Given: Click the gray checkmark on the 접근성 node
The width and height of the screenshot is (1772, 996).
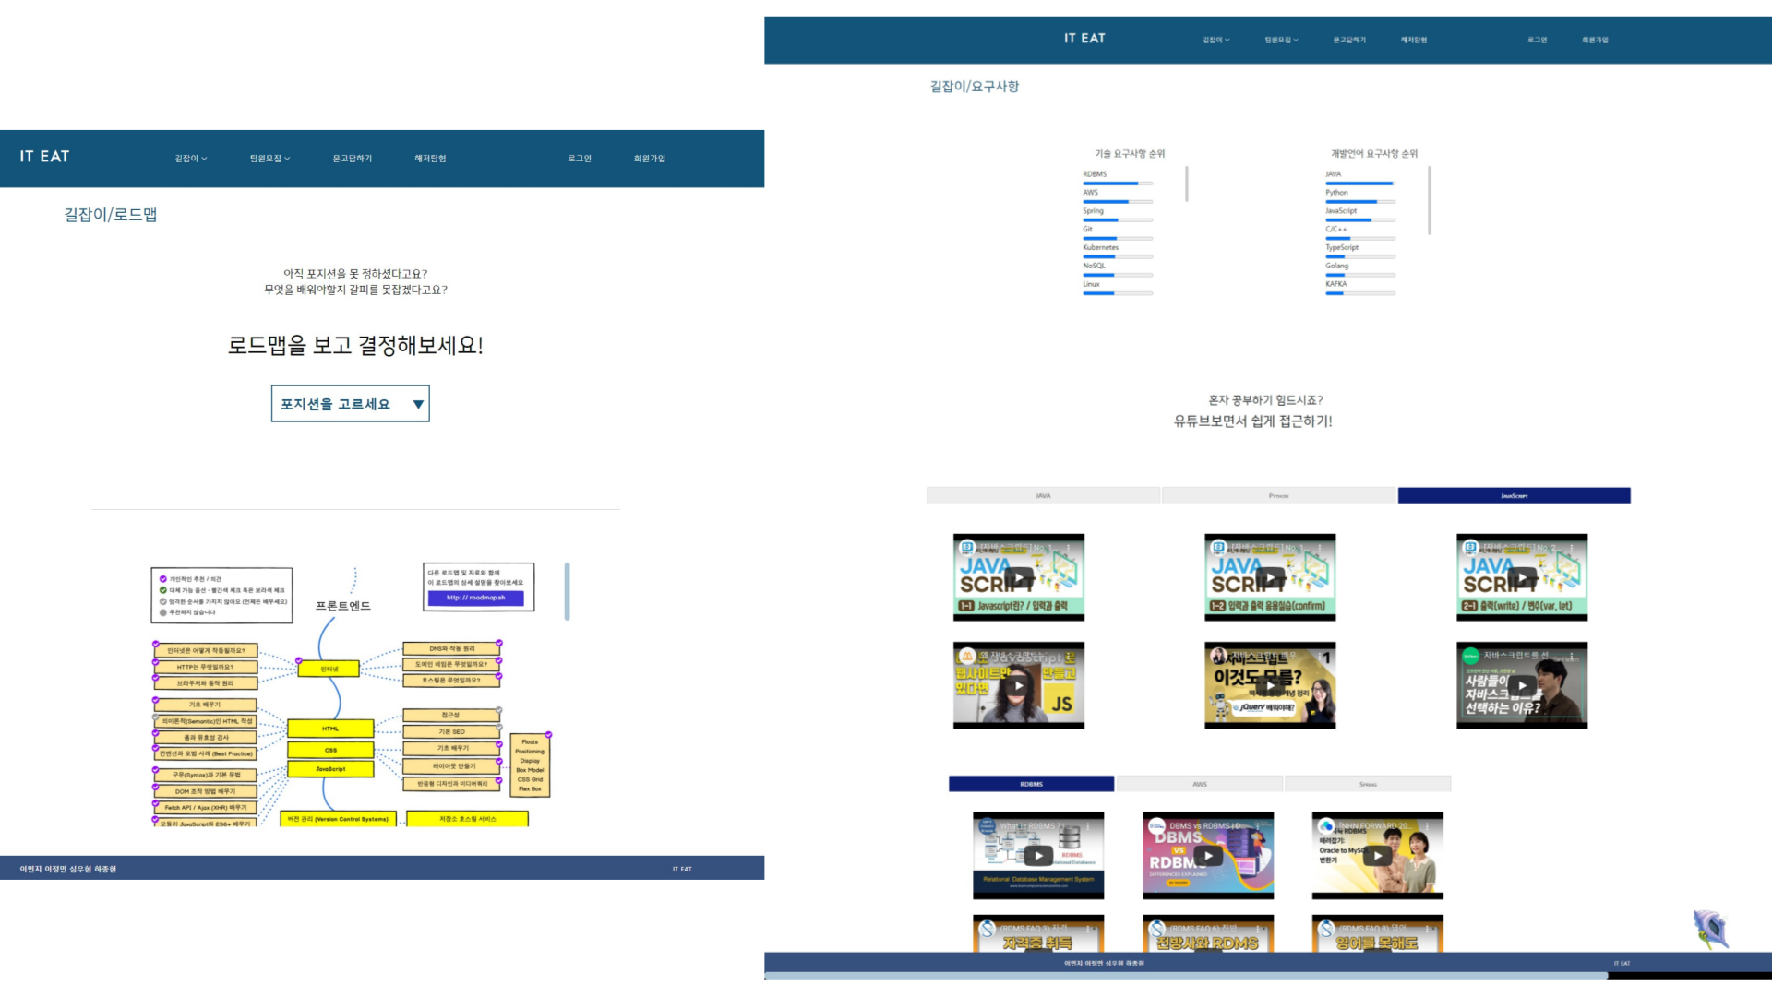Looking at the screenshot, I should tap(499, 710).
